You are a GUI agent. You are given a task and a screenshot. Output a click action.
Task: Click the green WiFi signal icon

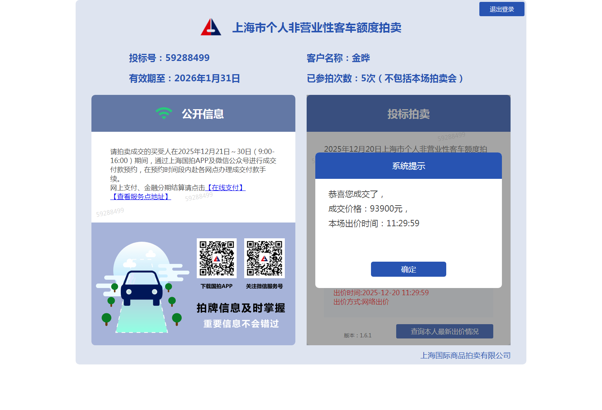164,113
